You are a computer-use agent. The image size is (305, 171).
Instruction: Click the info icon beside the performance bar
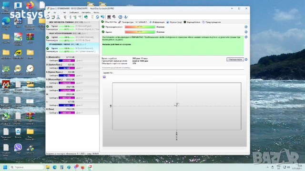tap(246, 27)
